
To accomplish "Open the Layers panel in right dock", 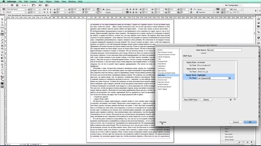I will click(258, 23).
